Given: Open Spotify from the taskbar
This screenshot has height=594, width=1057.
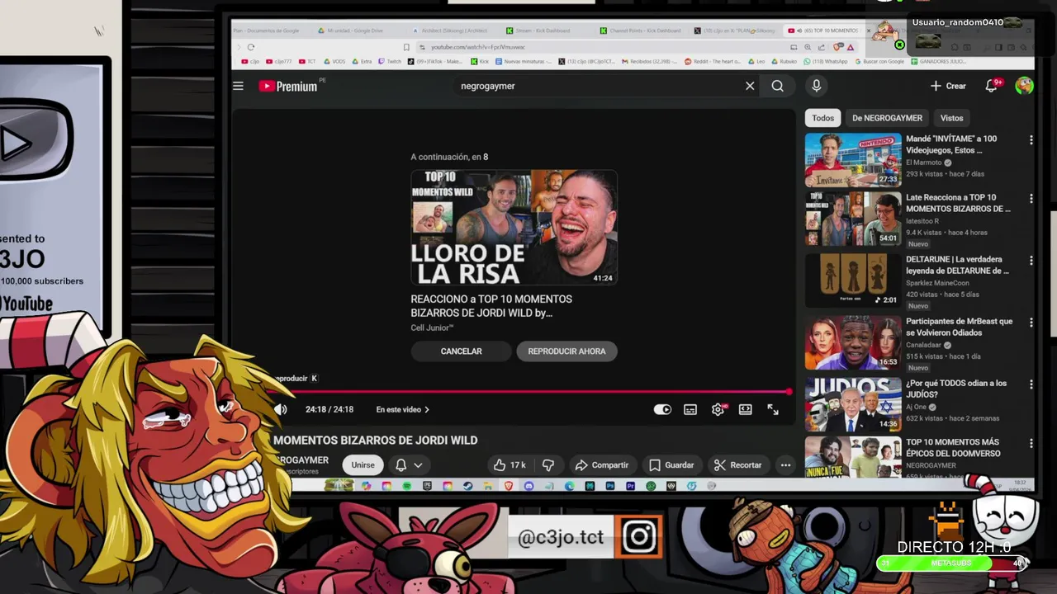Looking at the screenshot, I should pyautogui.click(x=406, y=486).
